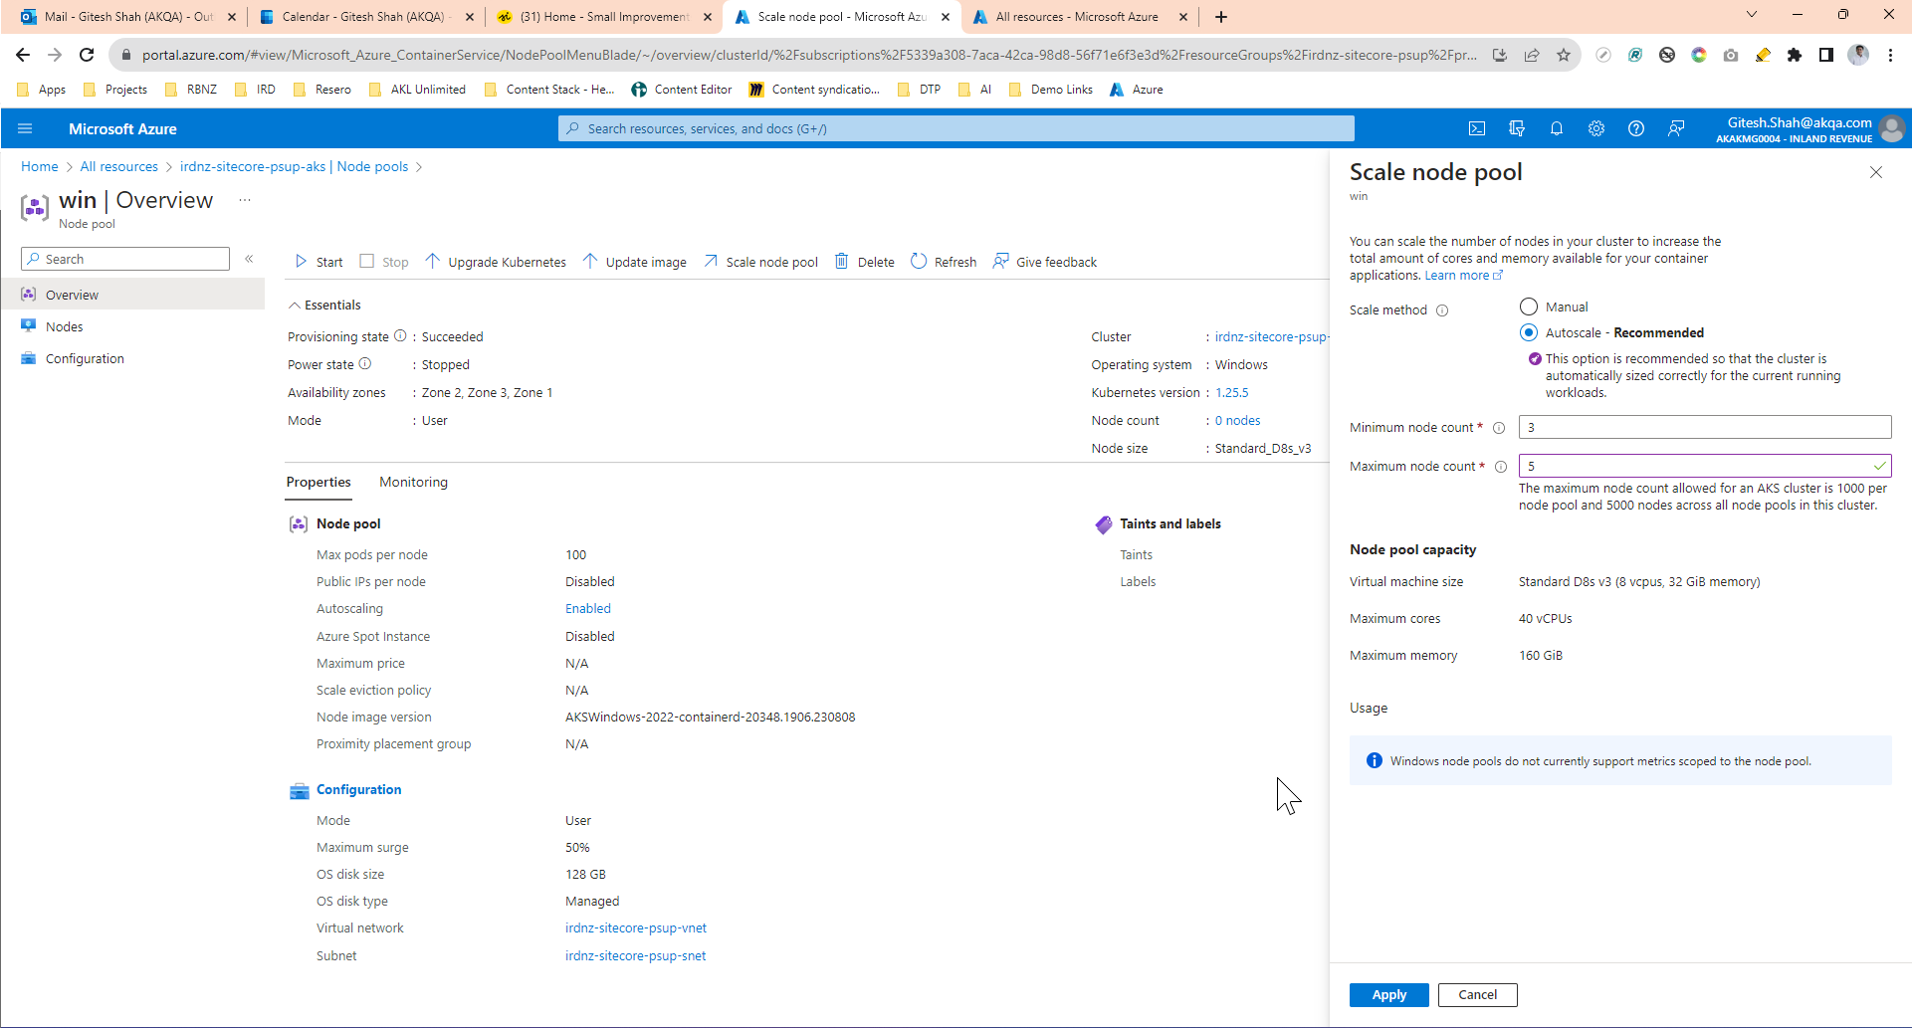Click Upgrade Kubernetes in the command bar
This screenshot has width=1912, height=1028.
point(496,262)
